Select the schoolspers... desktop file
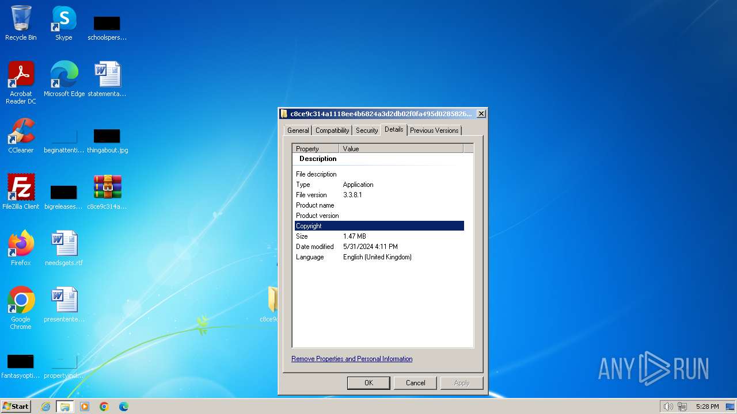This screenshot has height=414, width=737. 107,28
